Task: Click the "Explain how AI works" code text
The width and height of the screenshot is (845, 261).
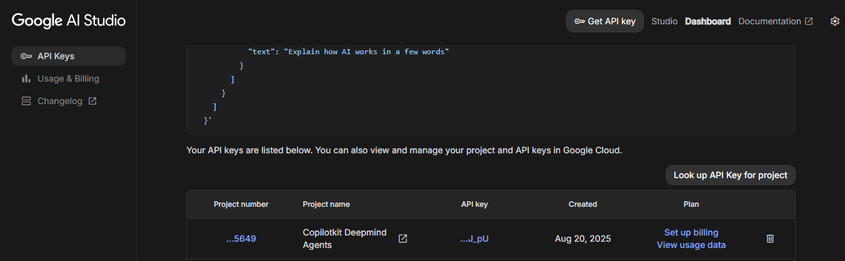Action: (366, 52)
